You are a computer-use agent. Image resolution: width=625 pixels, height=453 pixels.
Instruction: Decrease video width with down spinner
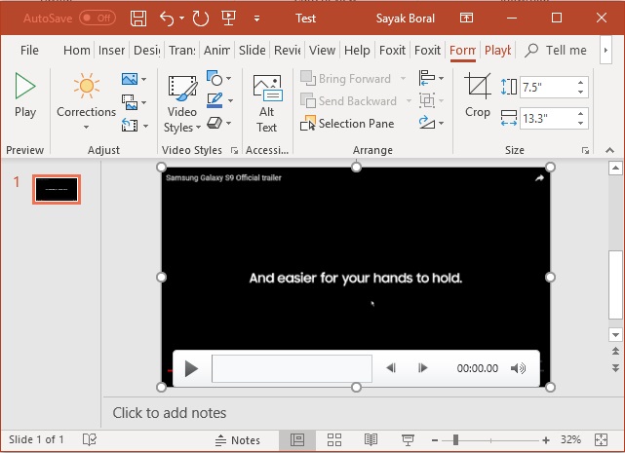pos(581,123)
